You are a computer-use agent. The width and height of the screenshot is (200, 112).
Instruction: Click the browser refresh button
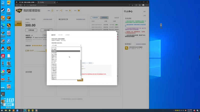[x=20, y=5]
